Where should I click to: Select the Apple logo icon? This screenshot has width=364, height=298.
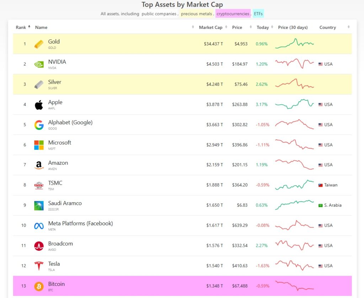click(39, 104)
